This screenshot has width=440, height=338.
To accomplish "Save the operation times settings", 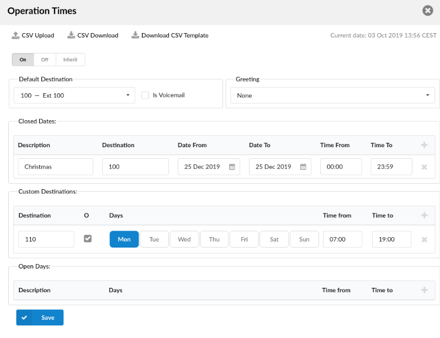I will [x=40, y=318].
